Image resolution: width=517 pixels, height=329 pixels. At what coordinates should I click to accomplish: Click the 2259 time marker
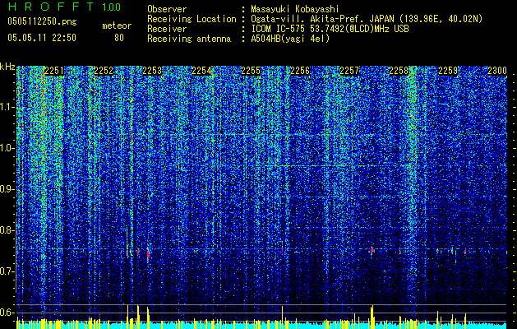point(448,71)
